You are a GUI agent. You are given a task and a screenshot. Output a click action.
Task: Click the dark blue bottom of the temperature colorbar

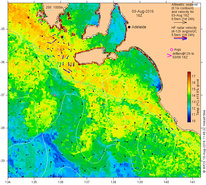189,121
